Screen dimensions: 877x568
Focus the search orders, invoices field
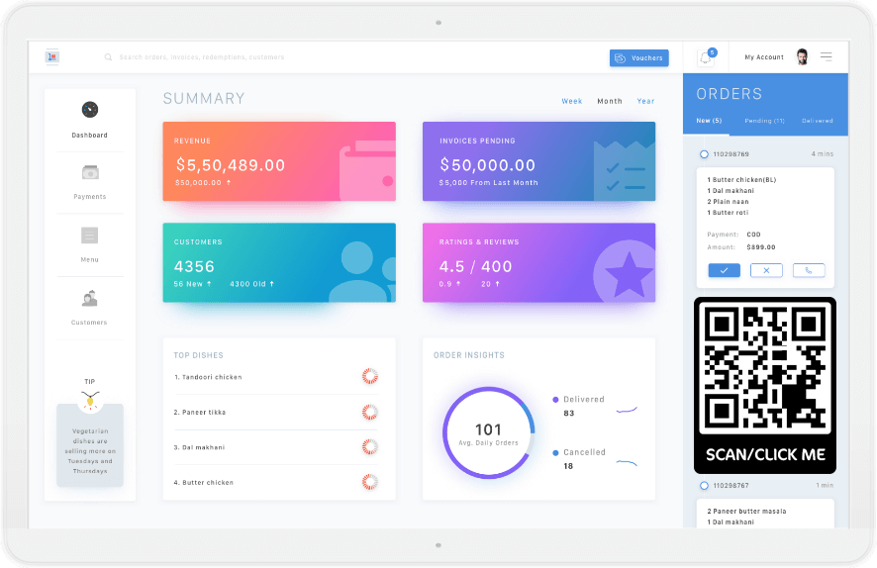(x=201, y=57)
